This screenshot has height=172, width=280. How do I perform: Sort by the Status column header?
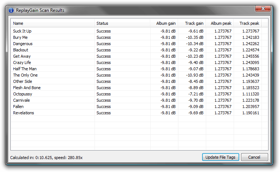[122, 23]
